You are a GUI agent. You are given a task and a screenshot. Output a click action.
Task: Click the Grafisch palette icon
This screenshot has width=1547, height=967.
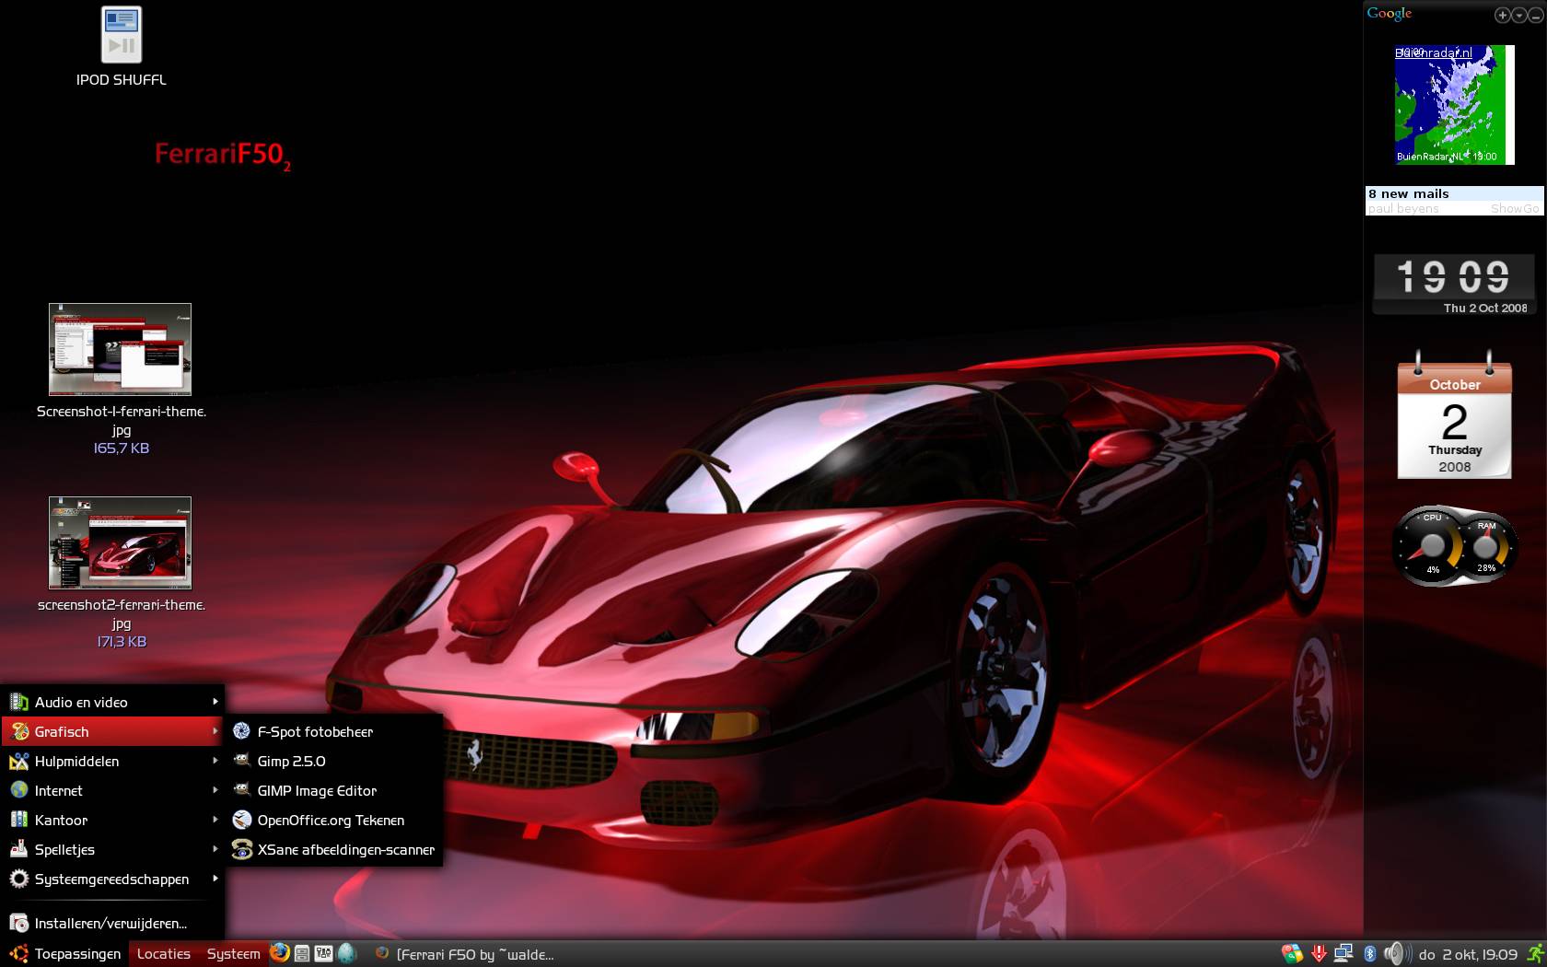(x=18, y=731)
